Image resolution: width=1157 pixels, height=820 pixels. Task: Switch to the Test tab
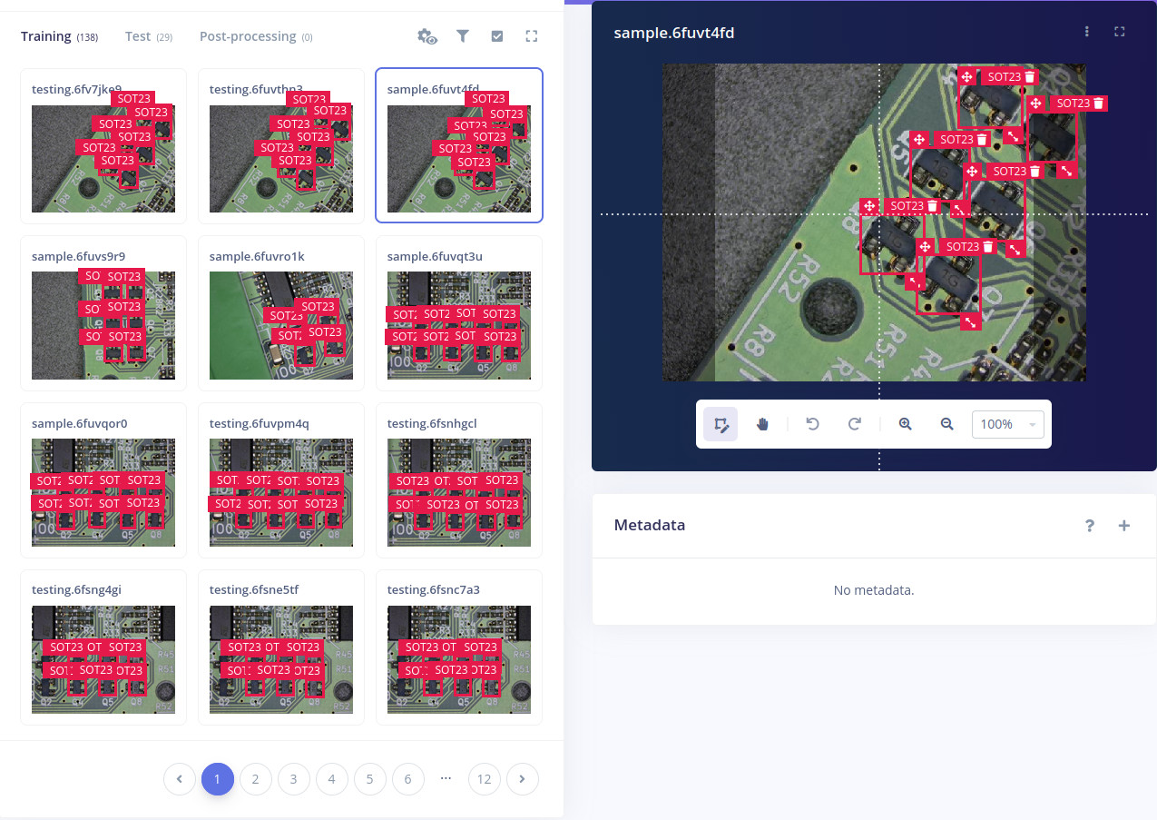[x=149, y=36]
